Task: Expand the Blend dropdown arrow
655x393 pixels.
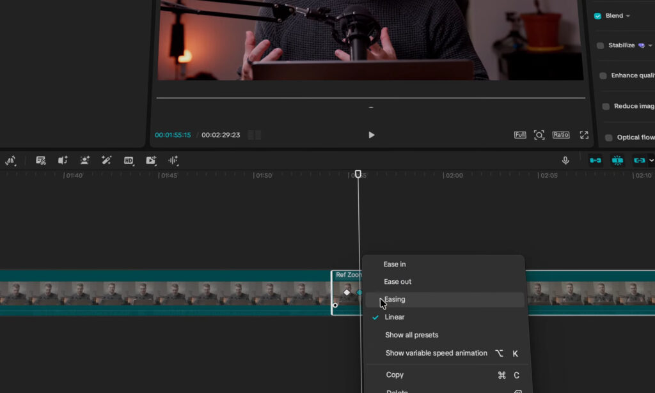Action: point(628,16)
